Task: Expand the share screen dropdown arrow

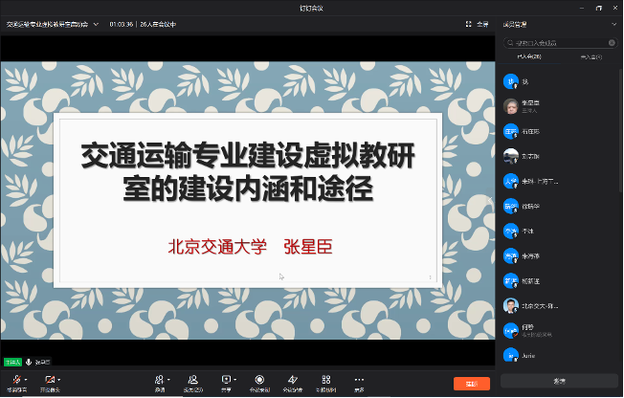Action: pos(235,380)
